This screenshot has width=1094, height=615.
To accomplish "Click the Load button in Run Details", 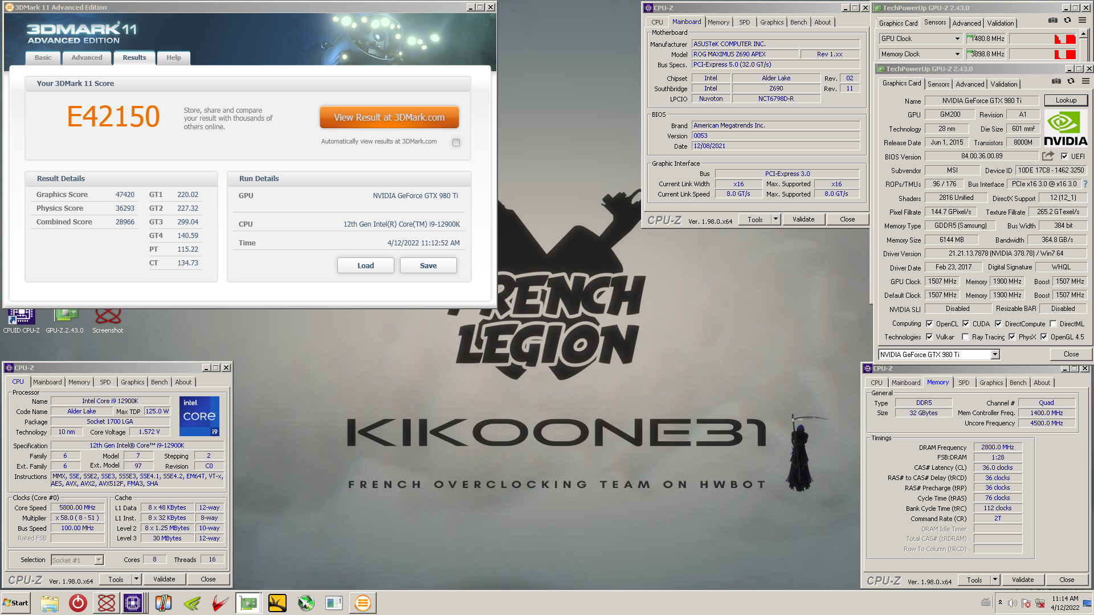I will coord(365,265).
